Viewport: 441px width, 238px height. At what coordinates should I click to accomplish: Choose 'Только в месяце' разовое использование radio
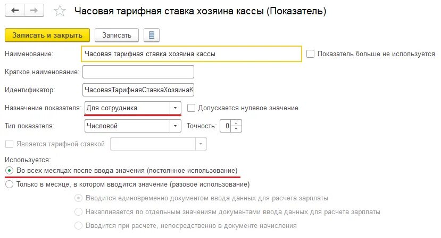click(9, 184)
